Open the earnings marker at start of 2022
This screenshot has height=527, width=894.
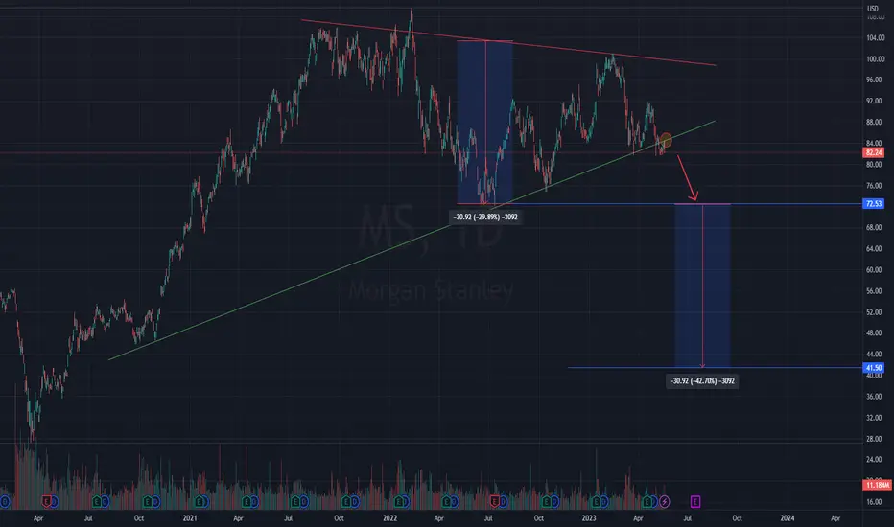[x=398, y=501]
